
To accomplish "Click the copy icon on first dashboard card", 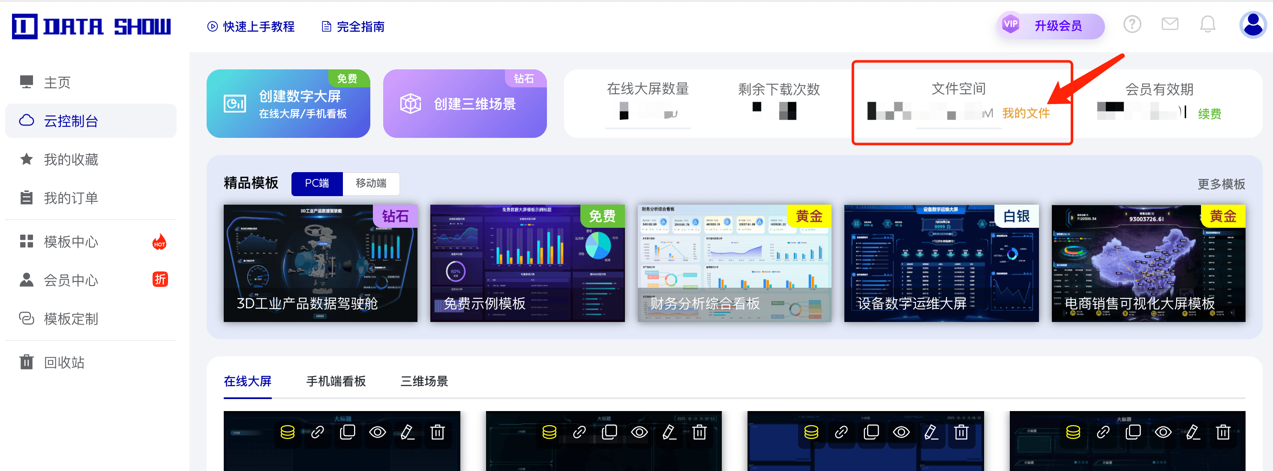I will 348,432.
